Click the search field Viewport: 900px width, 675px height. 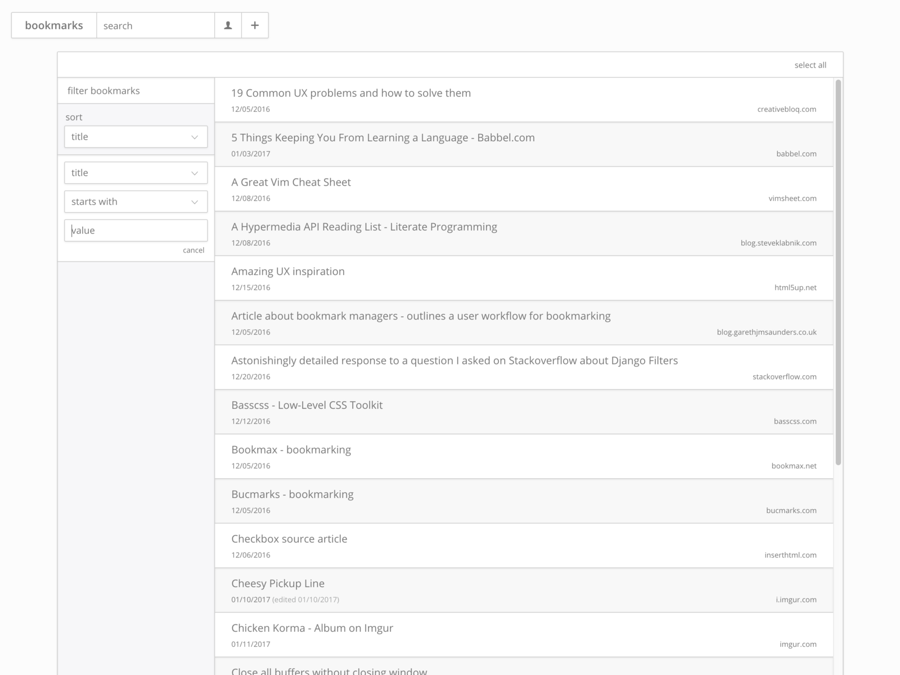click(x=155, y=25)
